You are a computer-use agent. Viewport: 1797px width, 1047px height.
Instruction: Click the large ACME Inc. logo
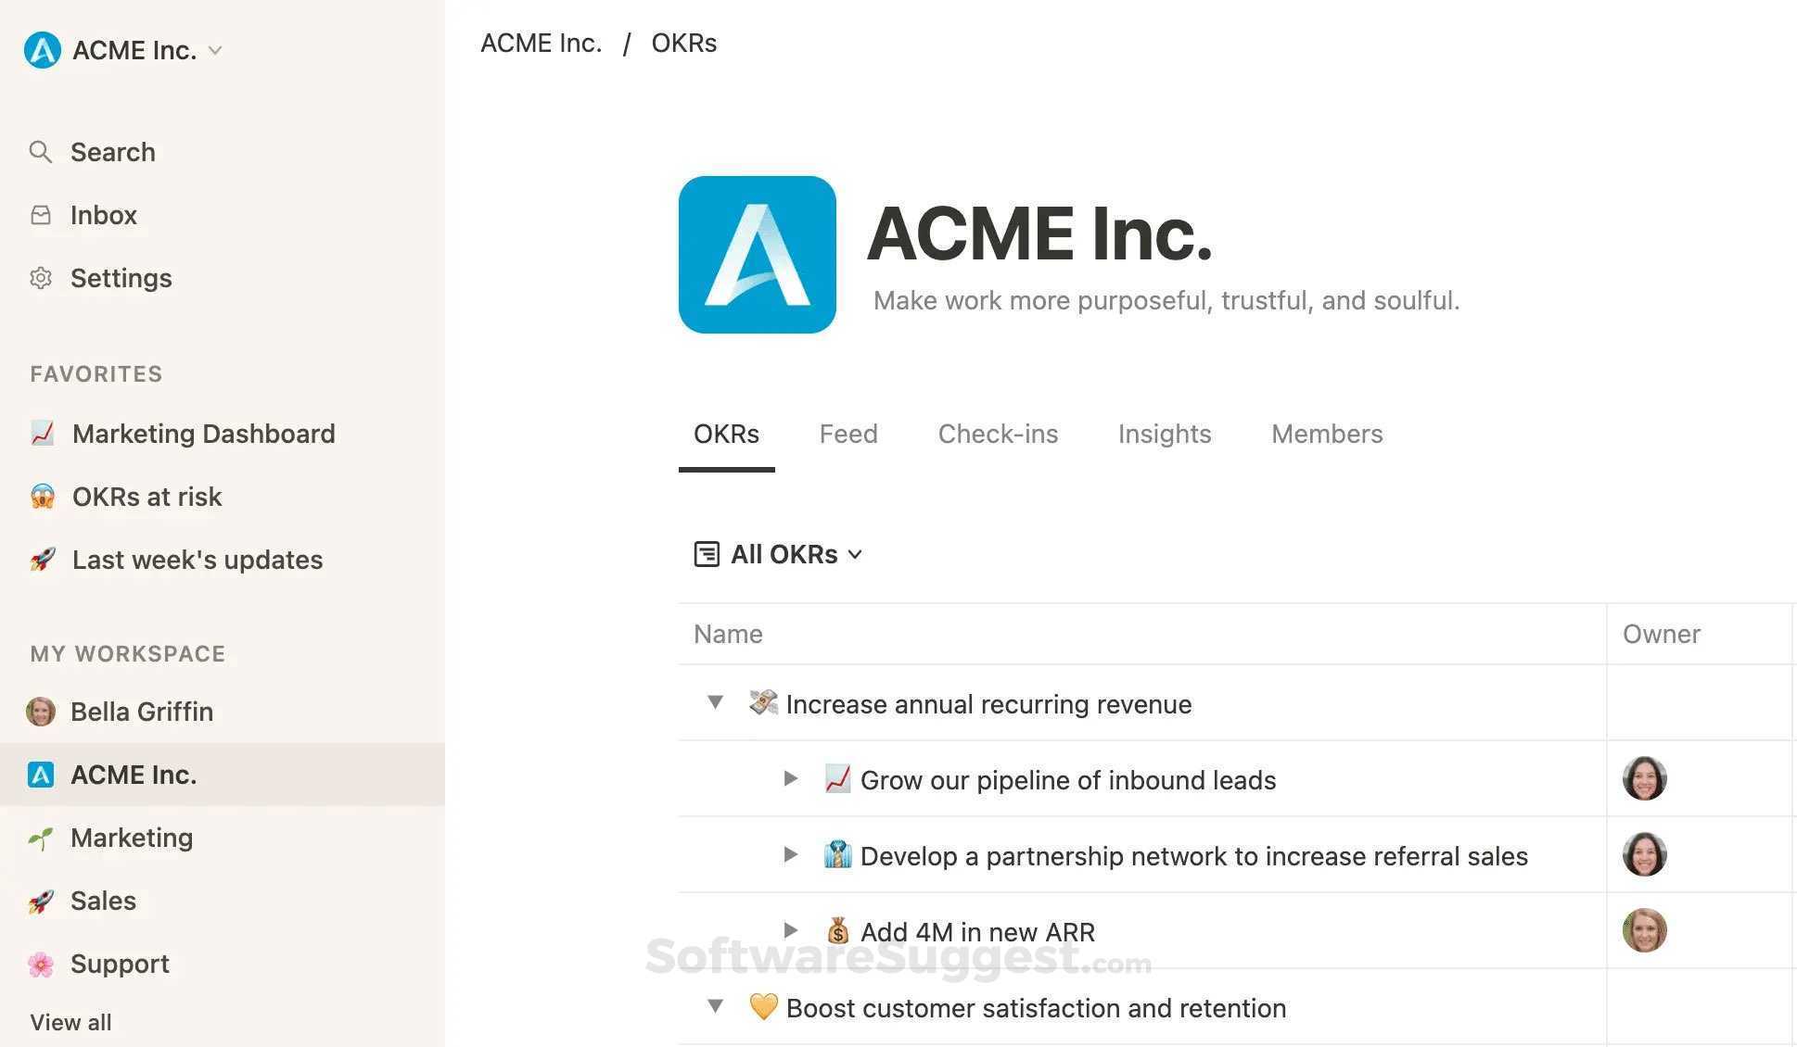pos(757,255)
